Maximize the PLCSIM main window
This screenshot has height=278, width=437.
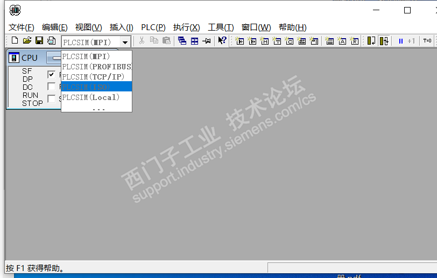click(x=407, y=10)
